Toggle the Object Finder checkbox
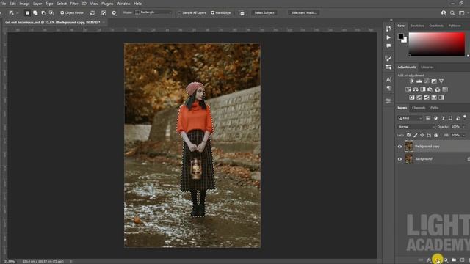The image size is (470, 264). coord(62,13)
